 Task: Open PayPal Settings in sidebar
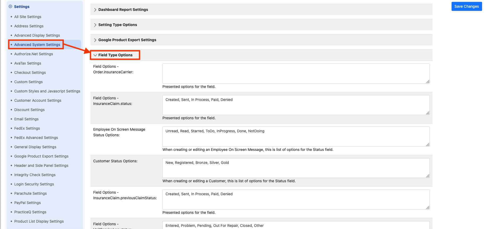[28, 203]
